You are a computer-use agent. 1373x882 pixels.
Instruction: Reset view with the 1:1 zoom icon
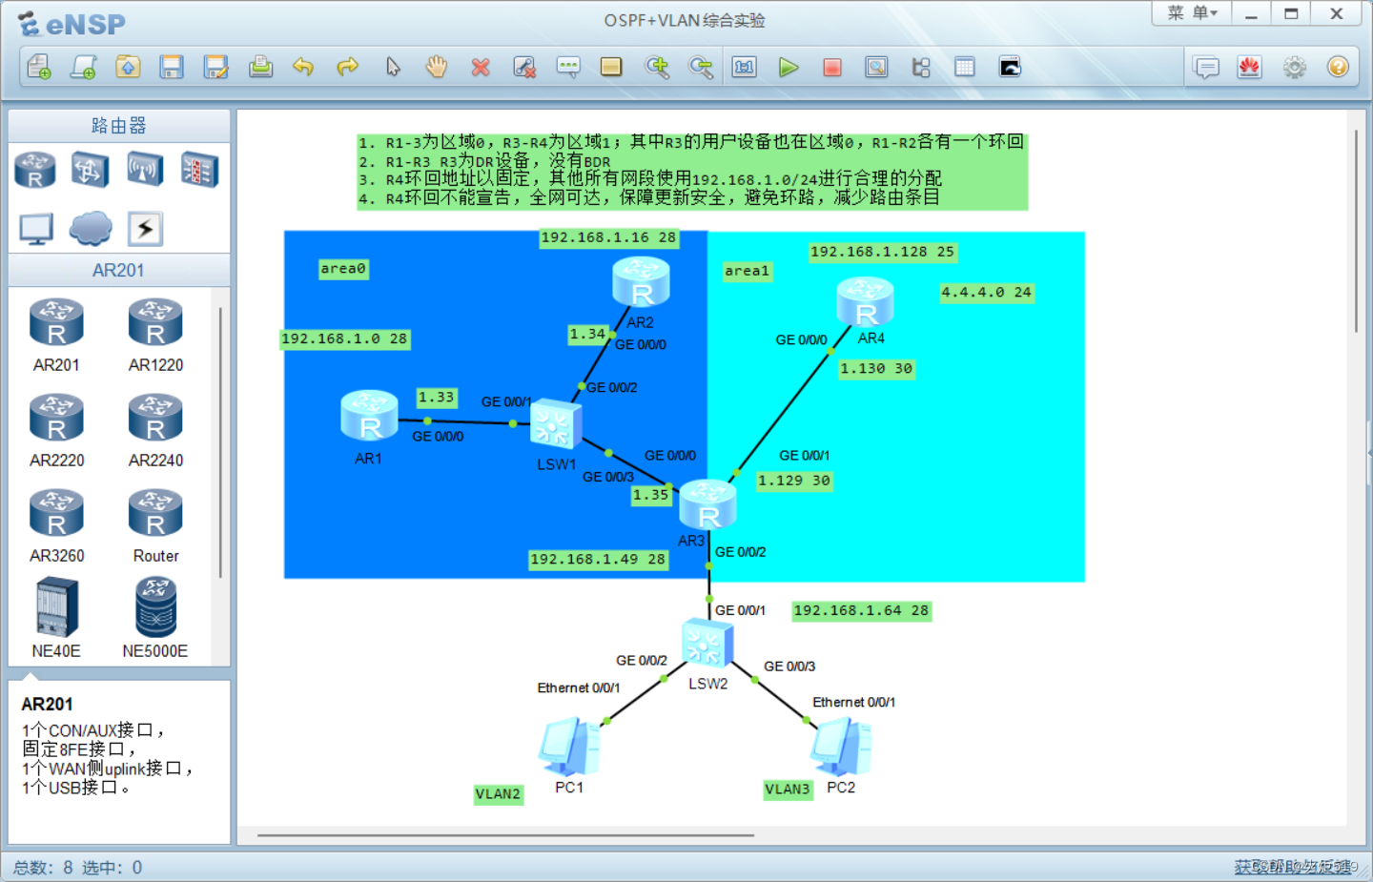pos(745,67)
